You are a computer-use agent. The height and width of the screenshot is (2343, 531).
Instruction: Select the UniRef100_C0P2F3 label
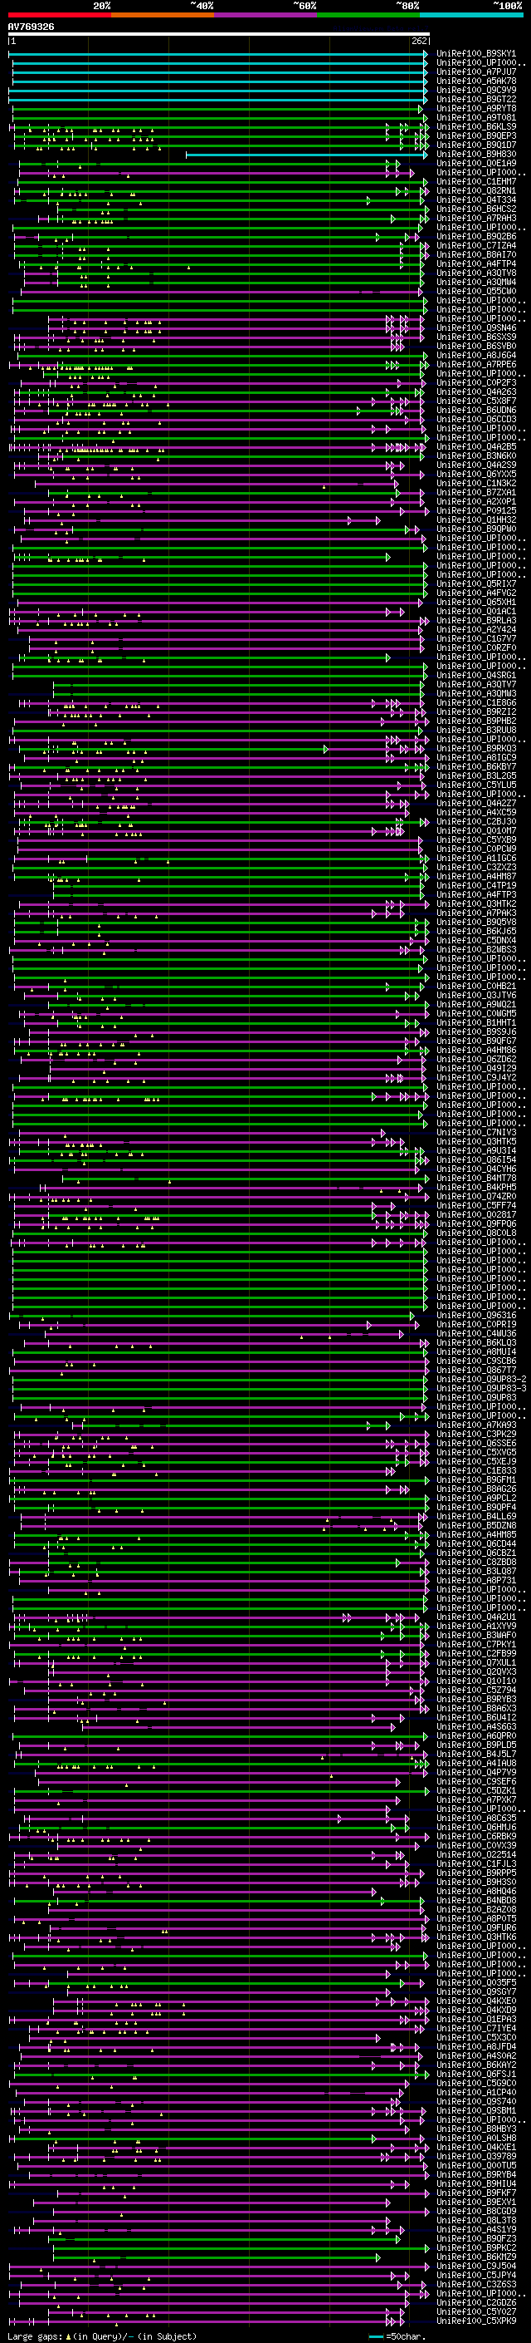tap(475, 383)
